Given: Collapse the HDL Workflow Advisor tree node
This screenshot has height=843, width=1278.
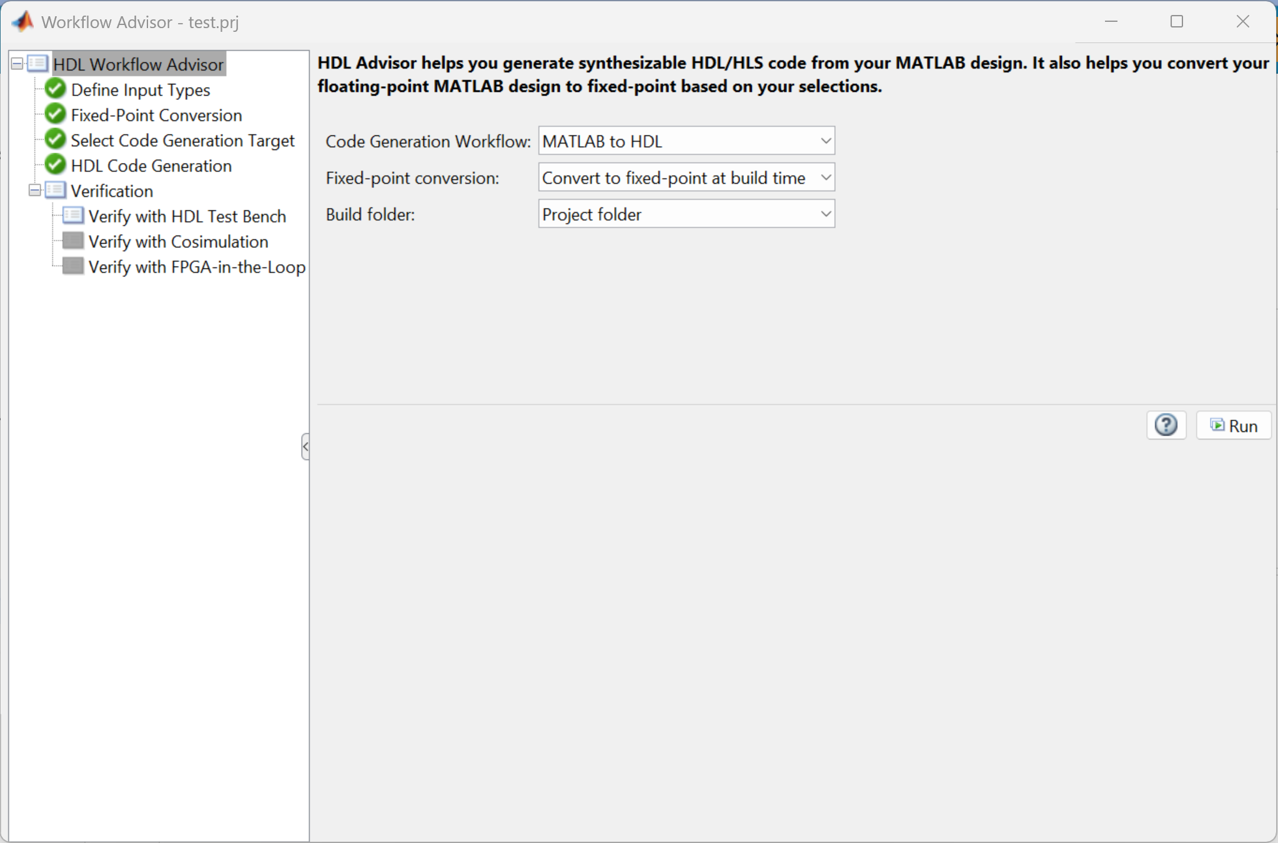Looking at the screenshot, I should click(17, 62).
